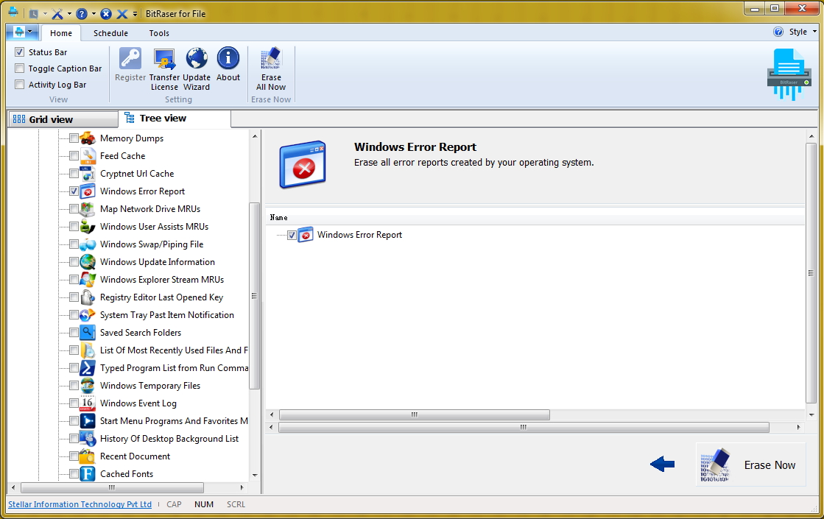Check the Feed Cache checkbox
Screen dimensions: 824x519
74,156
